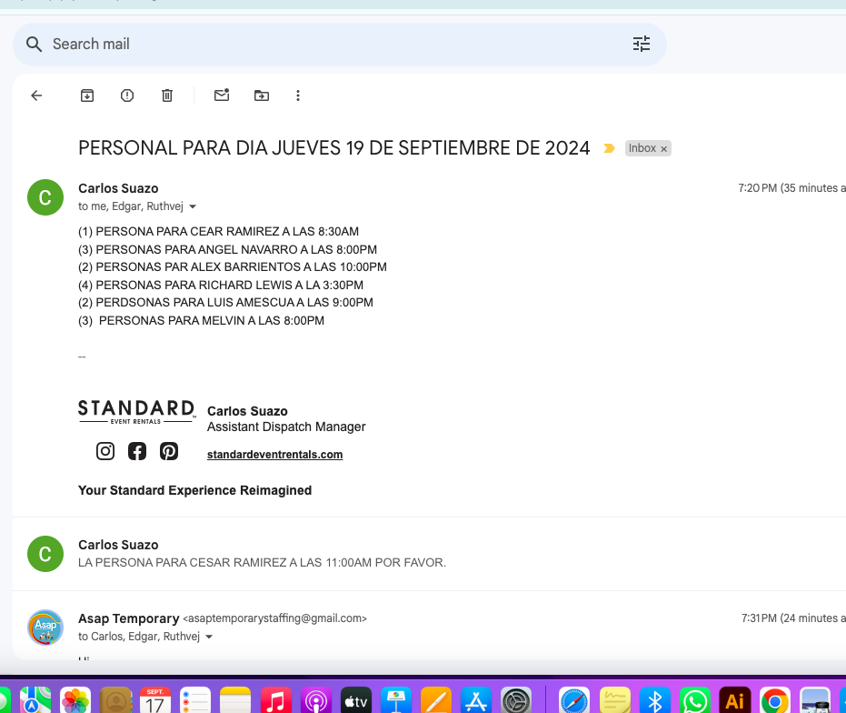Open the Move to folder icon
Viewport: 846px width, 713px height.
pyautogui.click(x=262, y=95)
